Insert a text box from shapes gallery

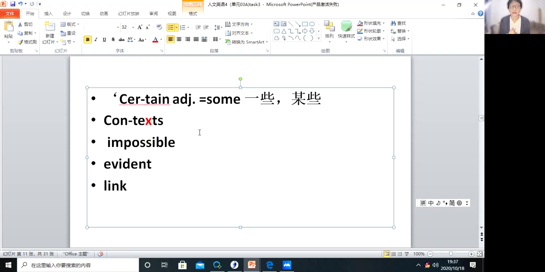tap(277, 24)
